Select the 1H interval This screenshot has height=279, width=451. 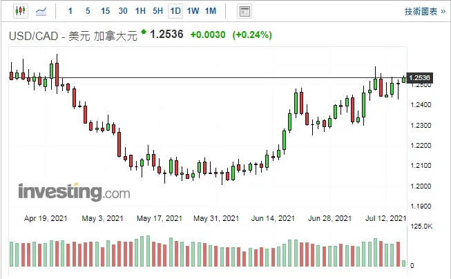(x=140, y=11)
